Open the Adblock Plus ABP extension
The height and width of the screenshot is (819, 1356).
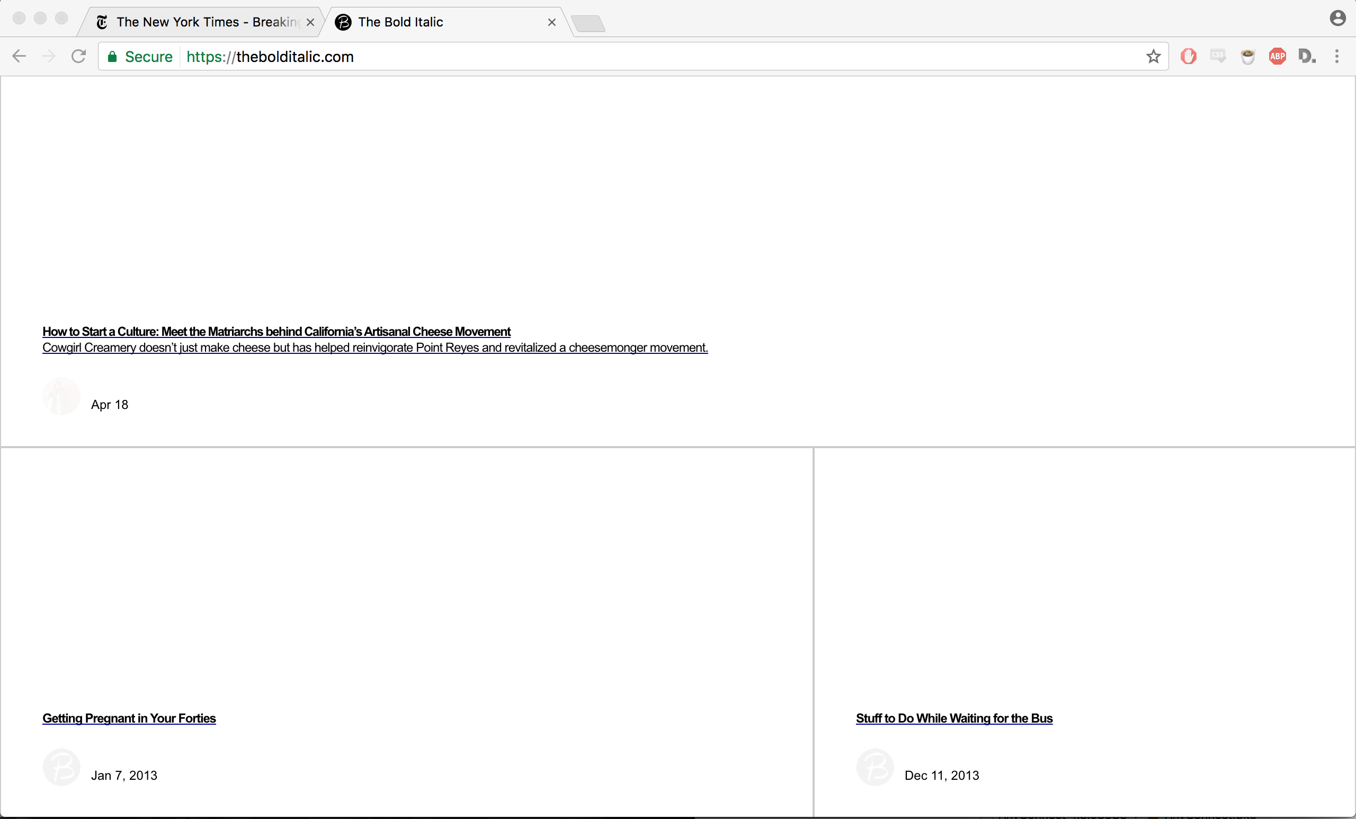pos(1277,56)
